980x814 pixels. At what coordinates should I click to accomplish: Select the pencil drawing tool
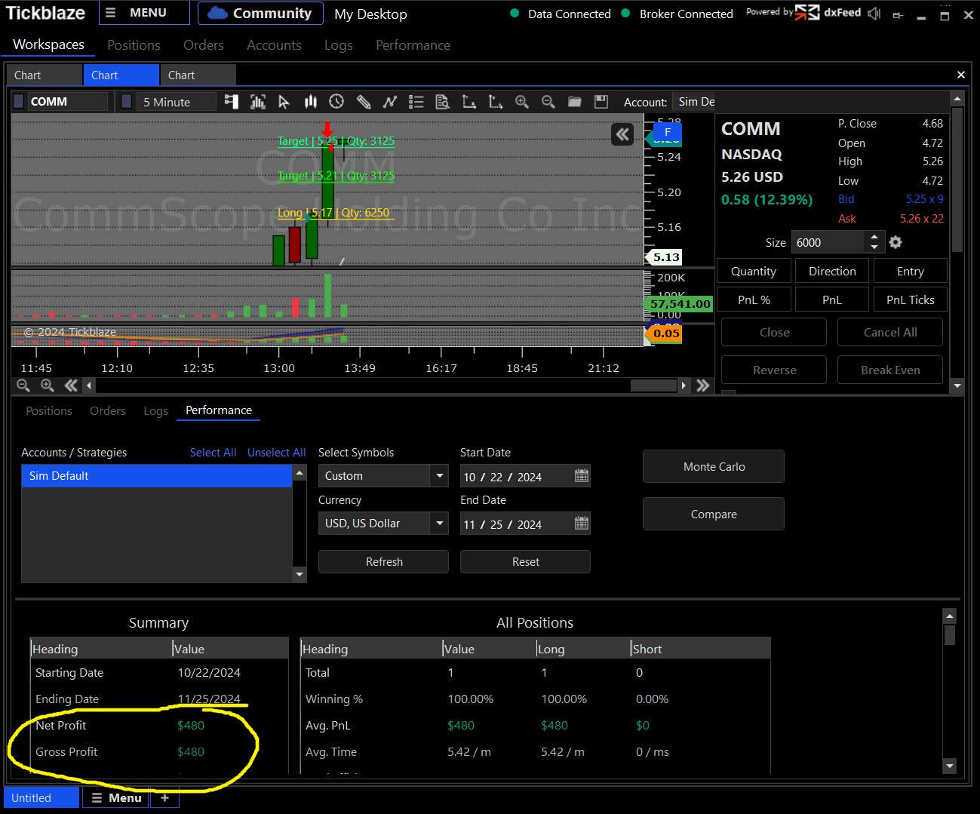(363, 102)
